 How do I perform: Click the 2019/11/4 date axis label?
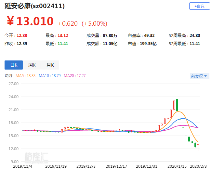22,166
